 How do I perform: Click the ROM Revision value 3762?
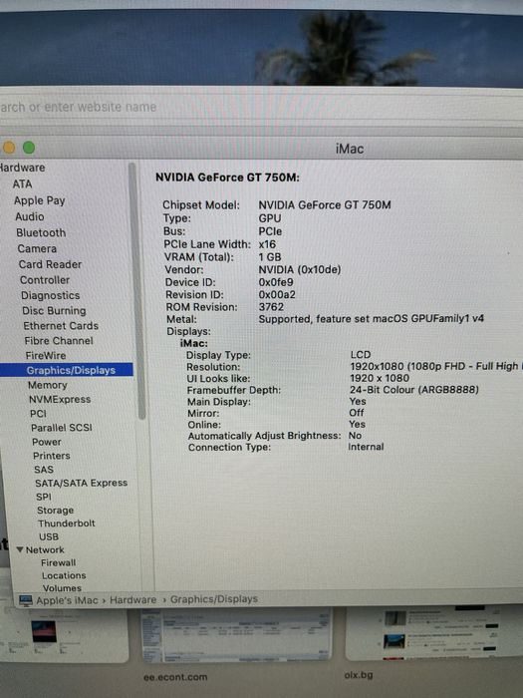coord(271,307)
